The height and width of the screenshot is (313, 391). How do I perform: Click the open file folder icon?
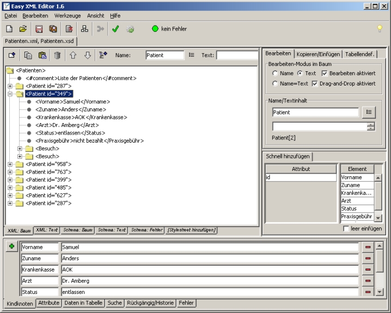(23, 29)
